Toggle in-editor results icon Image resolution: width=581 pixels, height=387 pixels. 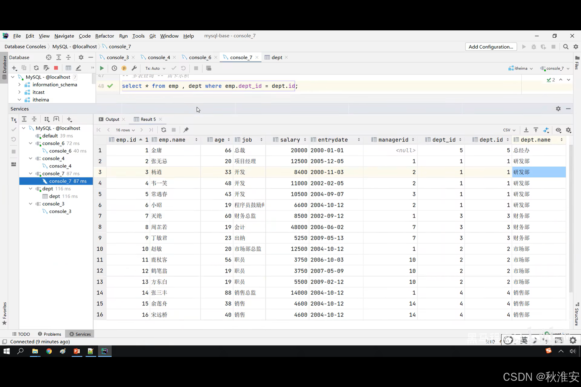click(x=208, y=68)
